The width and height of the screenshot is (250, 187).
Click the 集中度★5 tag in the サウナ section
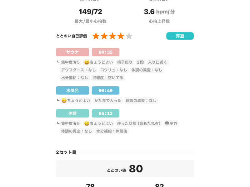(x=70, y=62)
